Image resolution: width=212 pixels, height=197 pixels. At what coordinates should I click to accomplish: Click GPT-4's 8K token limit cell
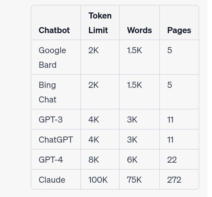pyautogui.click(x=94, y=160)
